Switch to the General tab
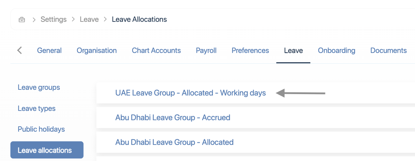Viewport: 415px width, 161px height. click(49, 50)
